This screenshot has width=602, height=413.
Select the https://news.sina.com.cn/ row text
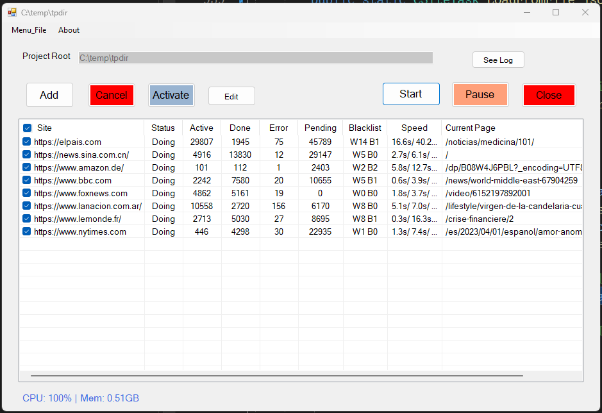(81, 155)
